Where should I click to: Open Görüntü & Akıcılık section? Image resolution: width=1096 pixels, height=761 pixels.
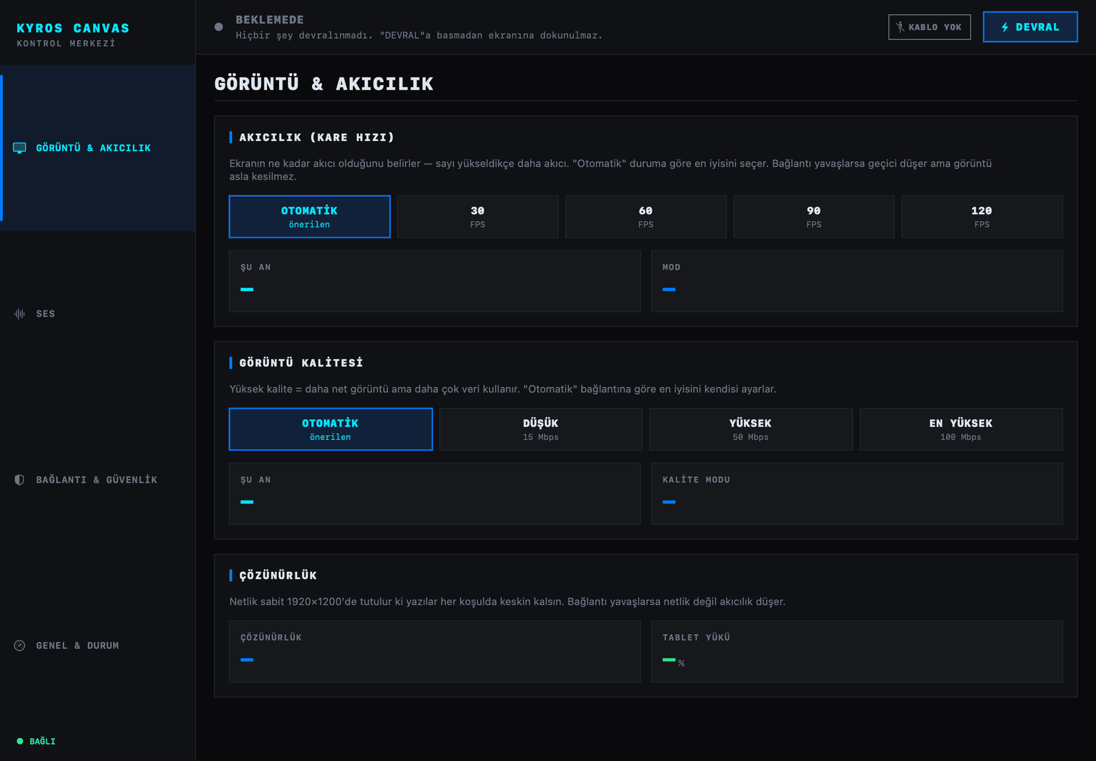click(x=98, y=148)
